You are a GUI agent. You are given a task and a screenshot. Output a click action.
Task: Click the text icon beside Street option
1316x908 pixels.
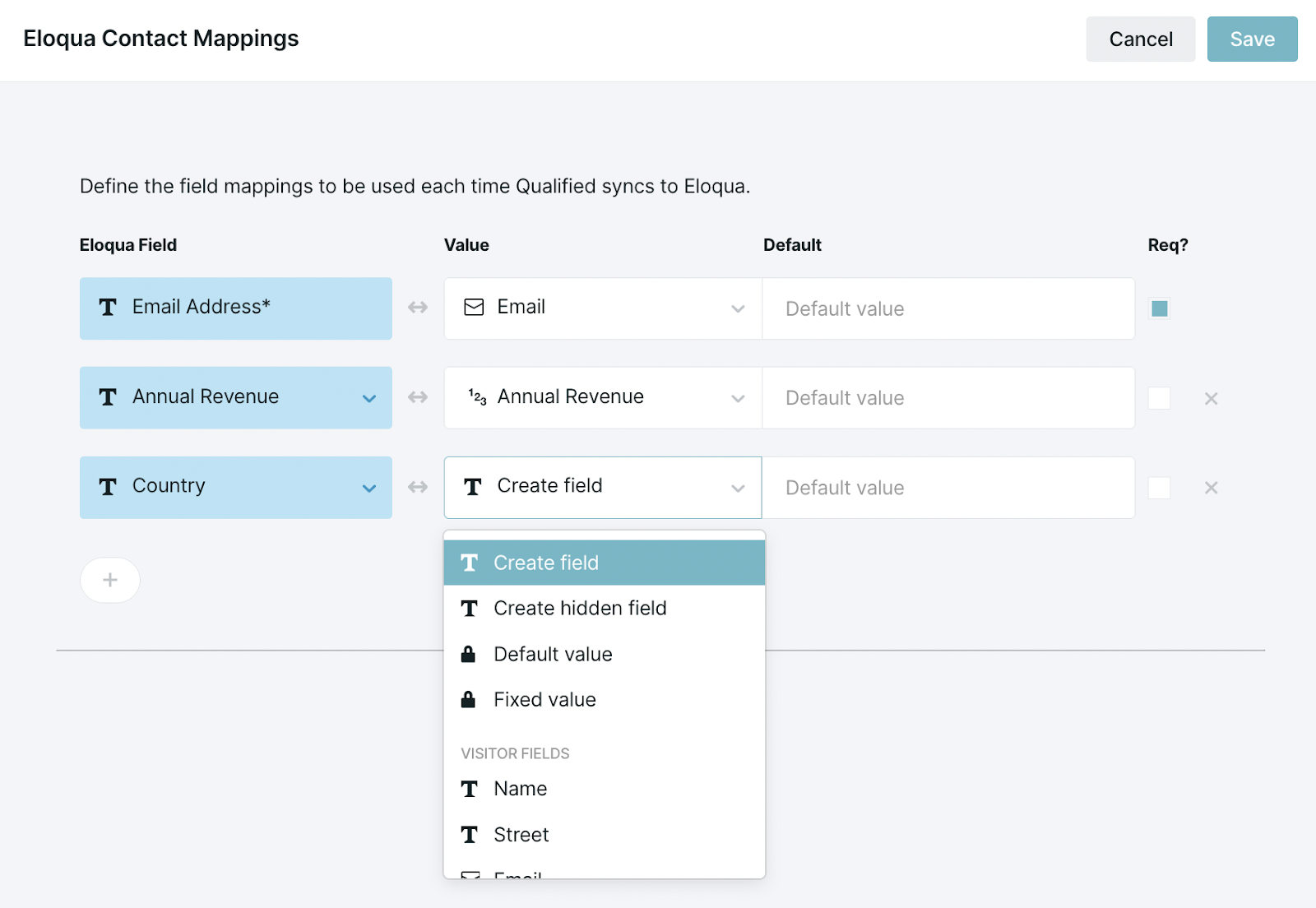pyautogui.click(x=470, y=835)
